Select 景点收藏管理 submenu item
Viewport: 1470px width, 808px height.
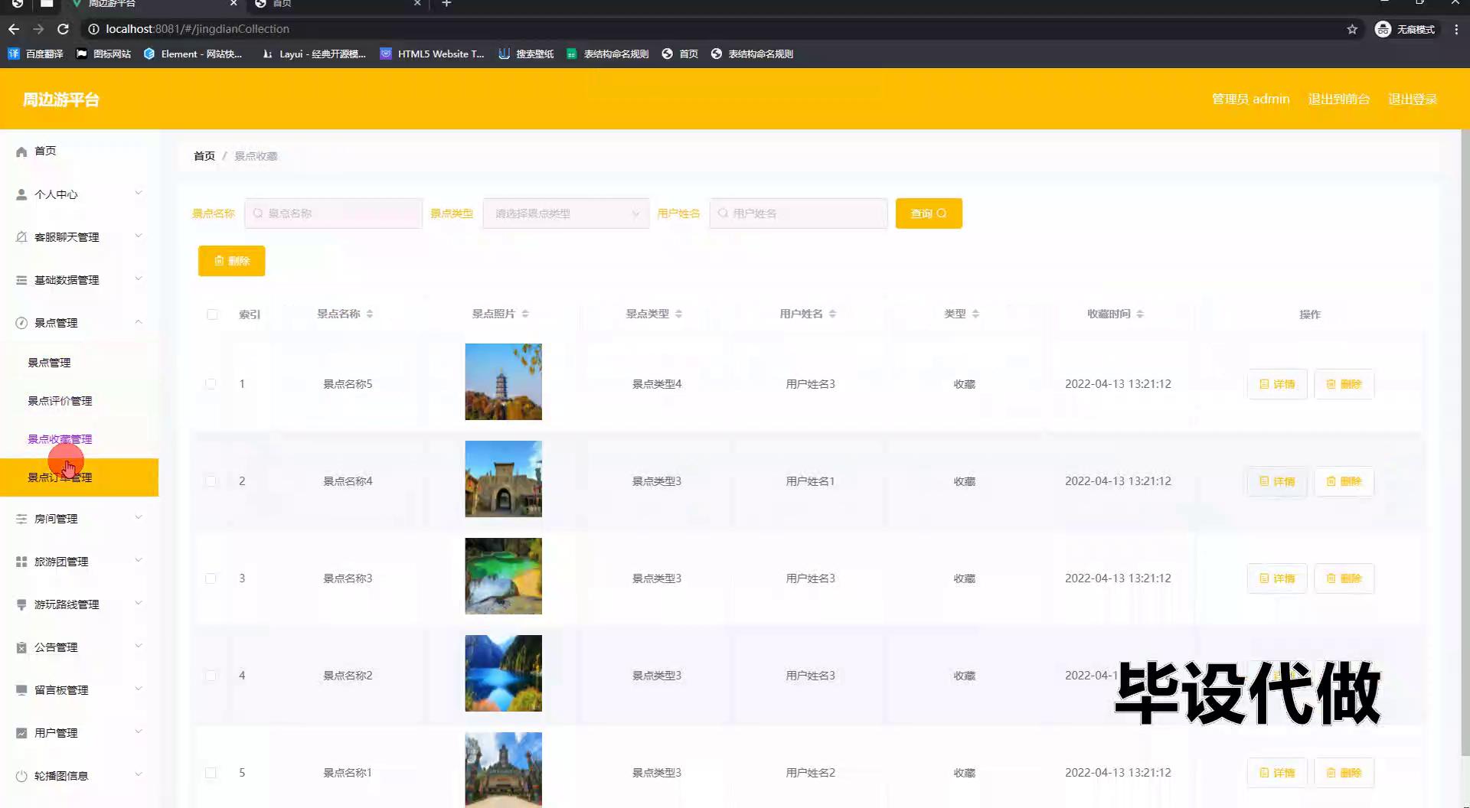pos(60,439)
